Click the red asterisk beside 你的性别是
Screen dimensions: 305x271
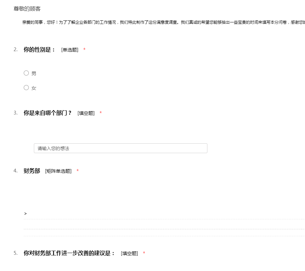(84, 50)
